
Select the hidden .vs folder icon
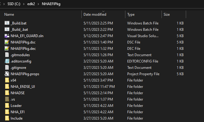tap(7, 99)
